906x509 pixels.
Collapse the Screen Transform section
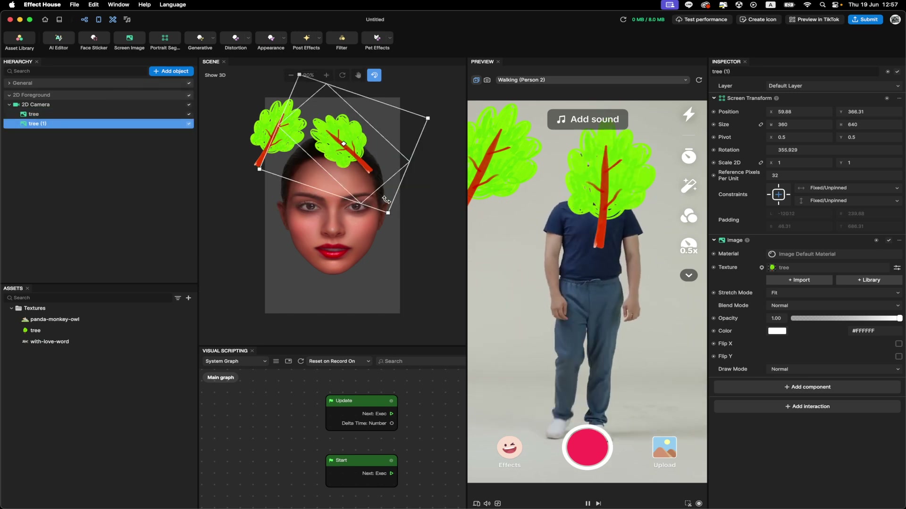(714, 98)
